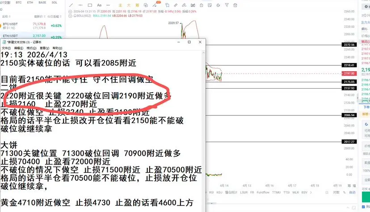Click the 2218.41 price line label

click(349, 65)
